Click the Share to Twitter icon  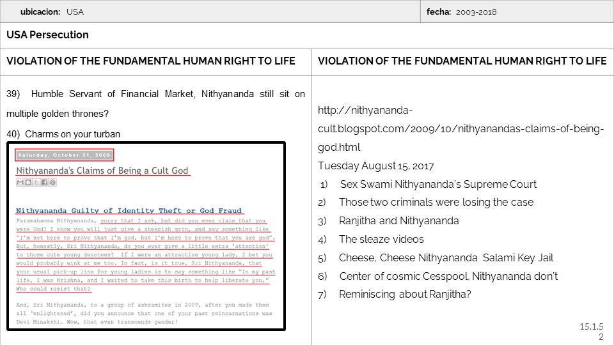coord(36,183)
